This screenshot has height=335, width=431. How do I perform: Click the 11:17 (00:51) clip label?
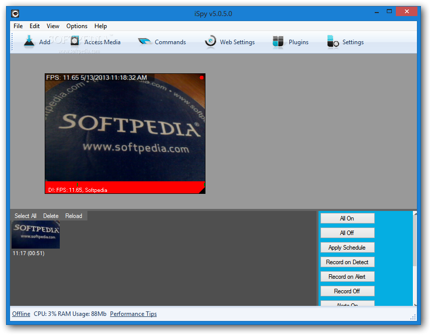click(x=29, y=253)
